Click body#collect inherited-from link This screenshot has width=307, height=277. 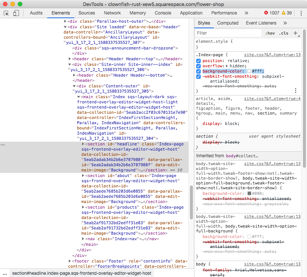(242, 156)
